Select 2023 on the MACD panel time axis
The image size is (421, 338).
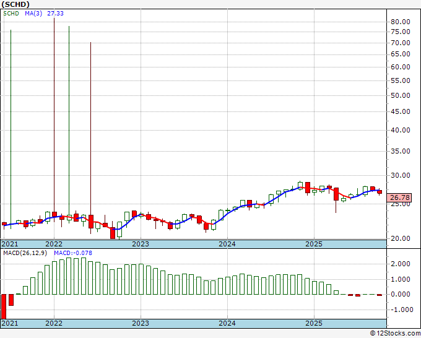click(141, 323)
